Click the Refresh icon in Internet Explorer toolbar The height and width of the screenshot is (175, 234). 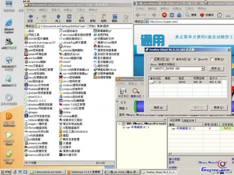pyautogui.click(x=172, y=15)
